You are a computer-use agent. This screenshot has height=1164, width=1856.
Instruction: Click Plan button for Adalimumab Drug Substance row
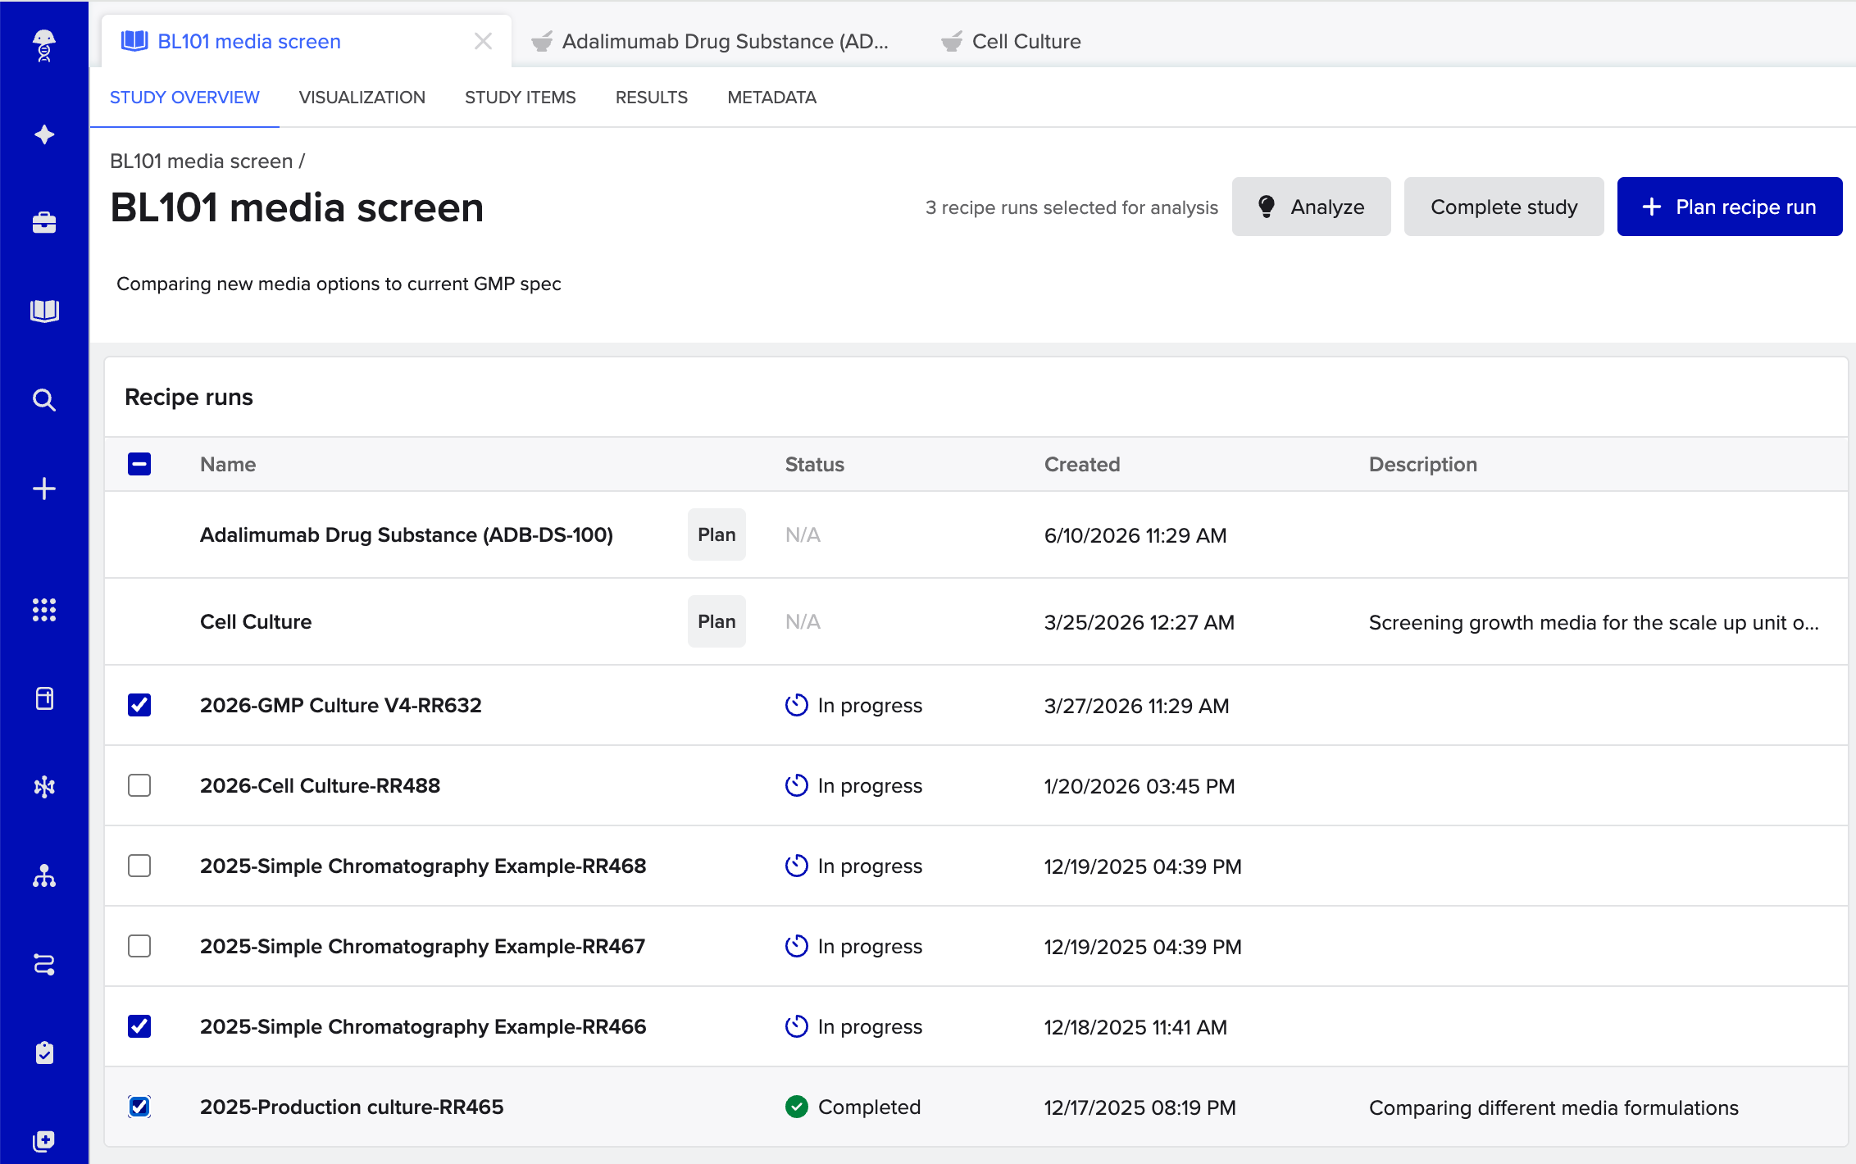coord(716,534)
